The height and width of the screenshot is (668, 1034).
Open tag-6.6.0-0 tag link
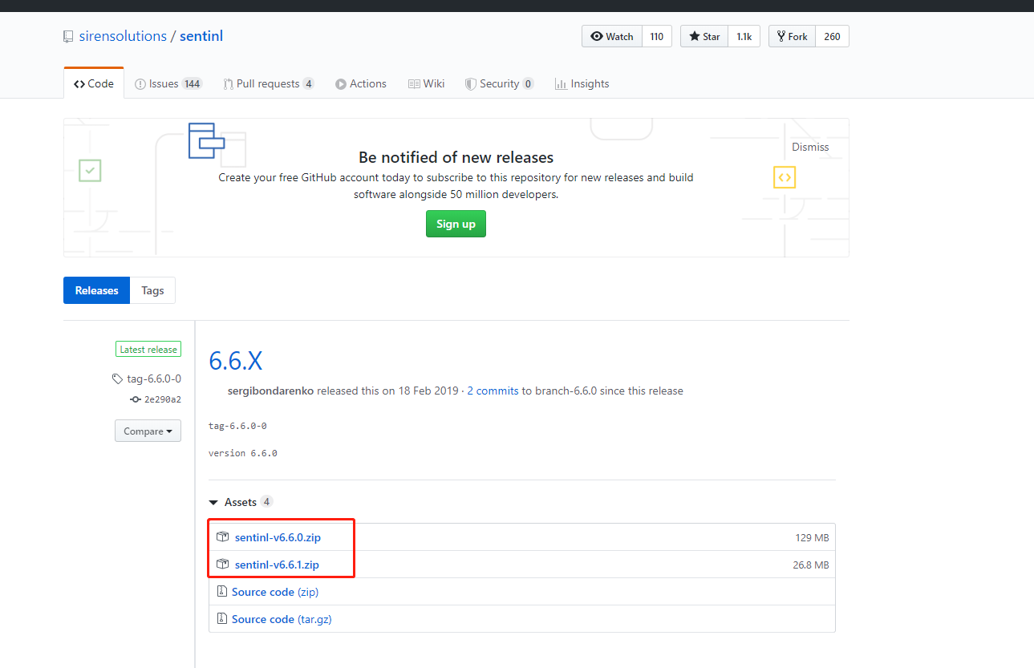coord(154,379)
